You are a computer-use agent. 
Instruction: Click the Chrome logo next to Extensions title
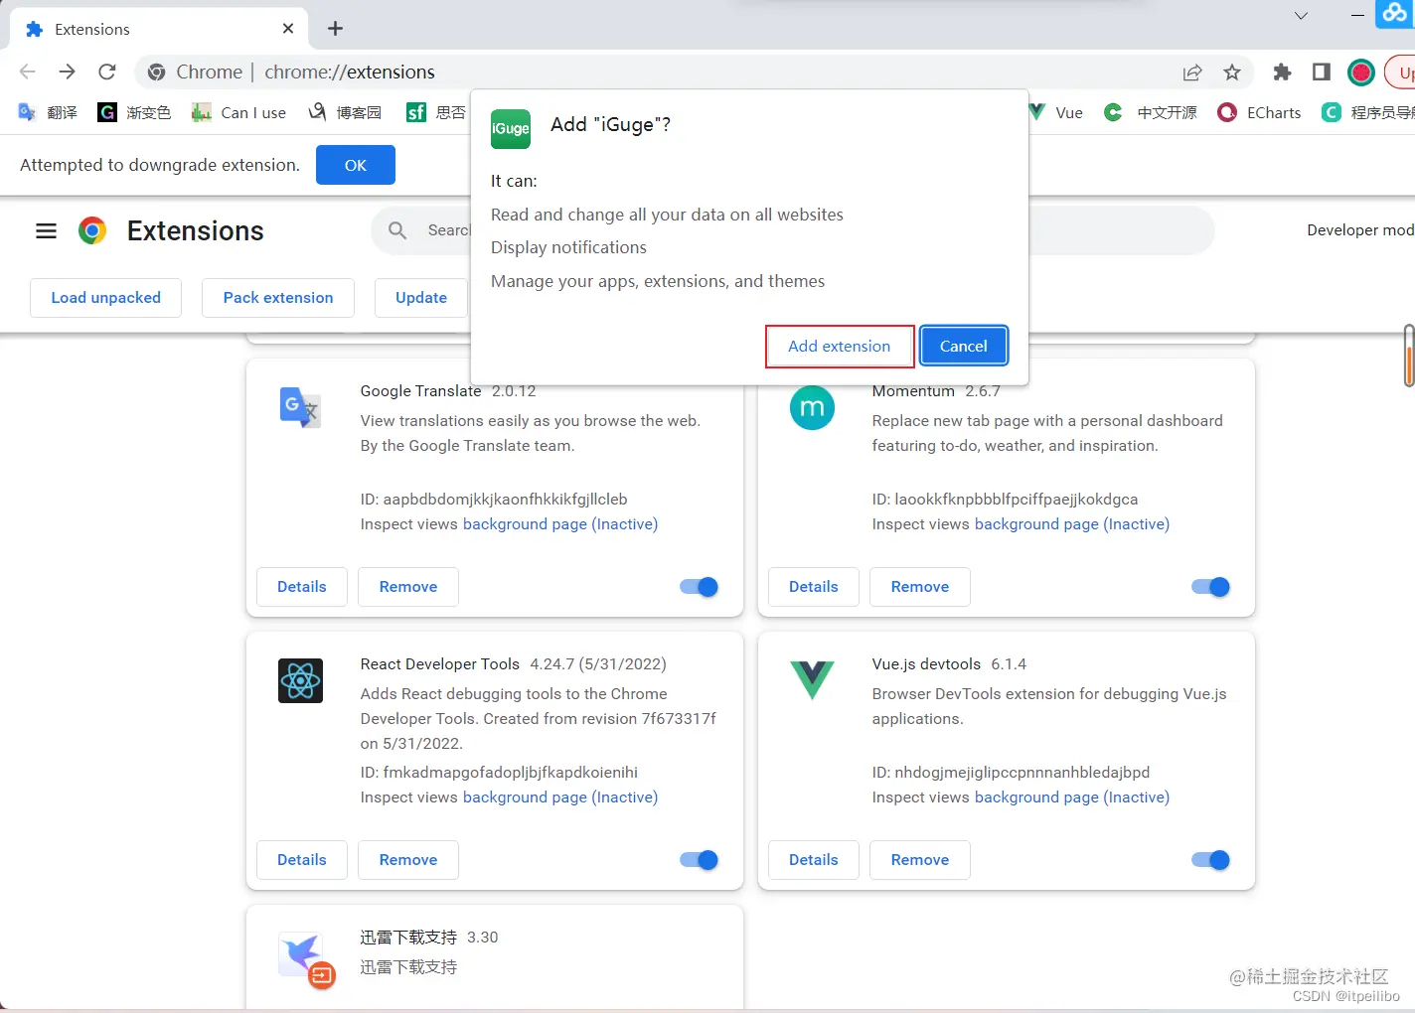point(92,231)
